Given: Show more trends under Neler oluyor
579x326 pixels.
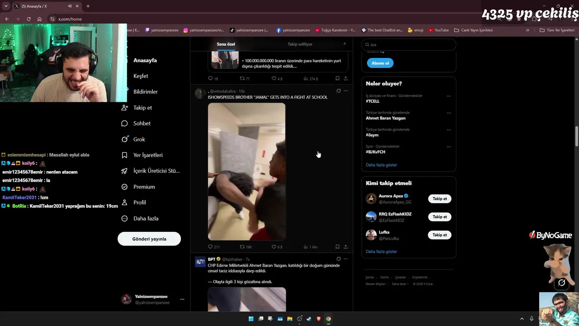Looking at the screenshot, I should coord(381,165).
